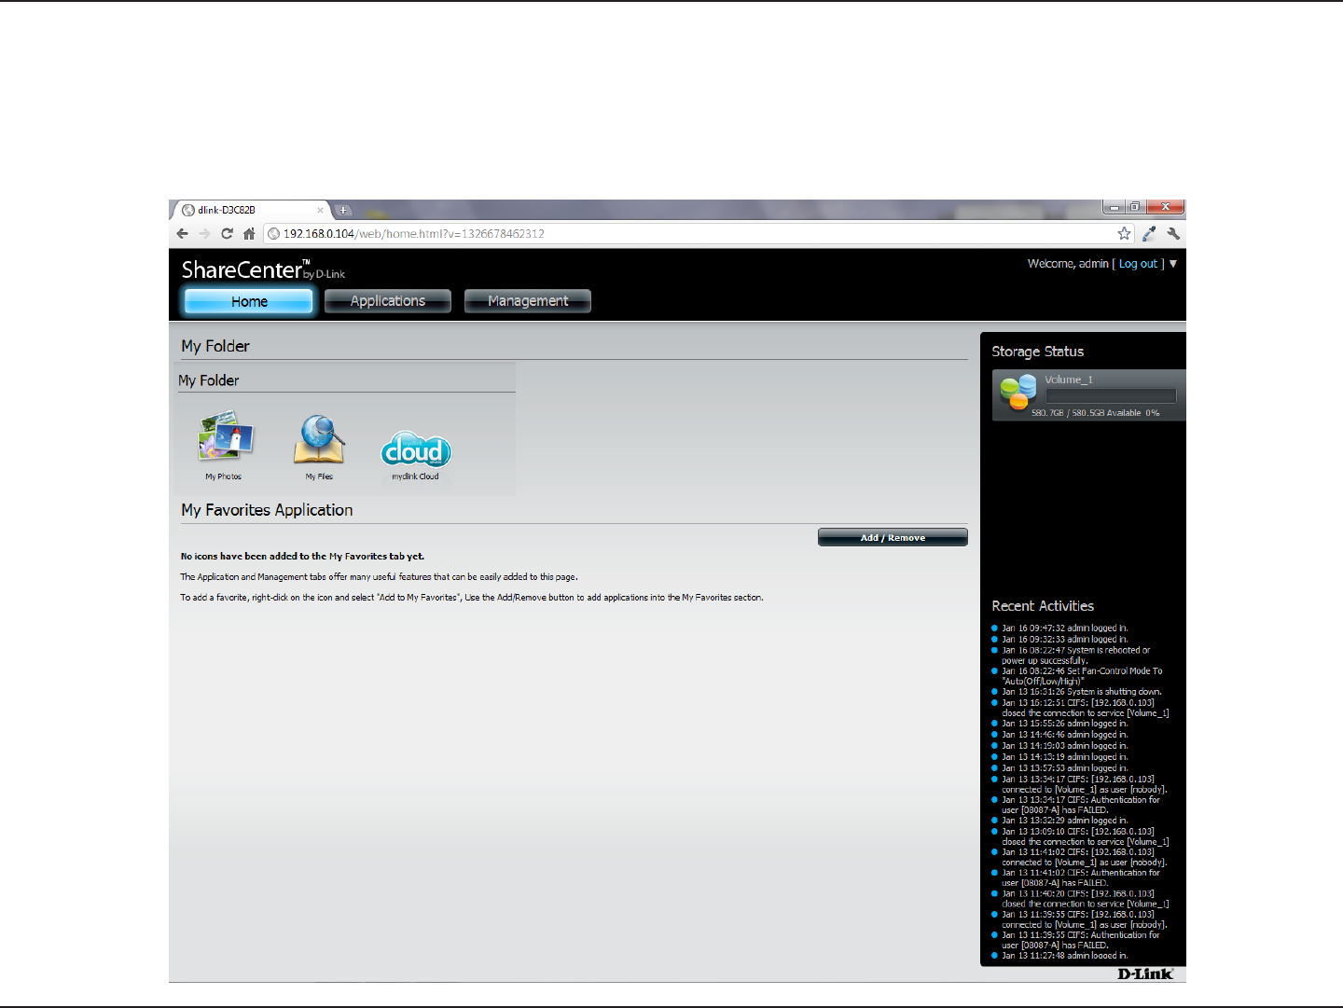
Task: Bookmark this page with the star icon
Action: [x=1125, y=234]
